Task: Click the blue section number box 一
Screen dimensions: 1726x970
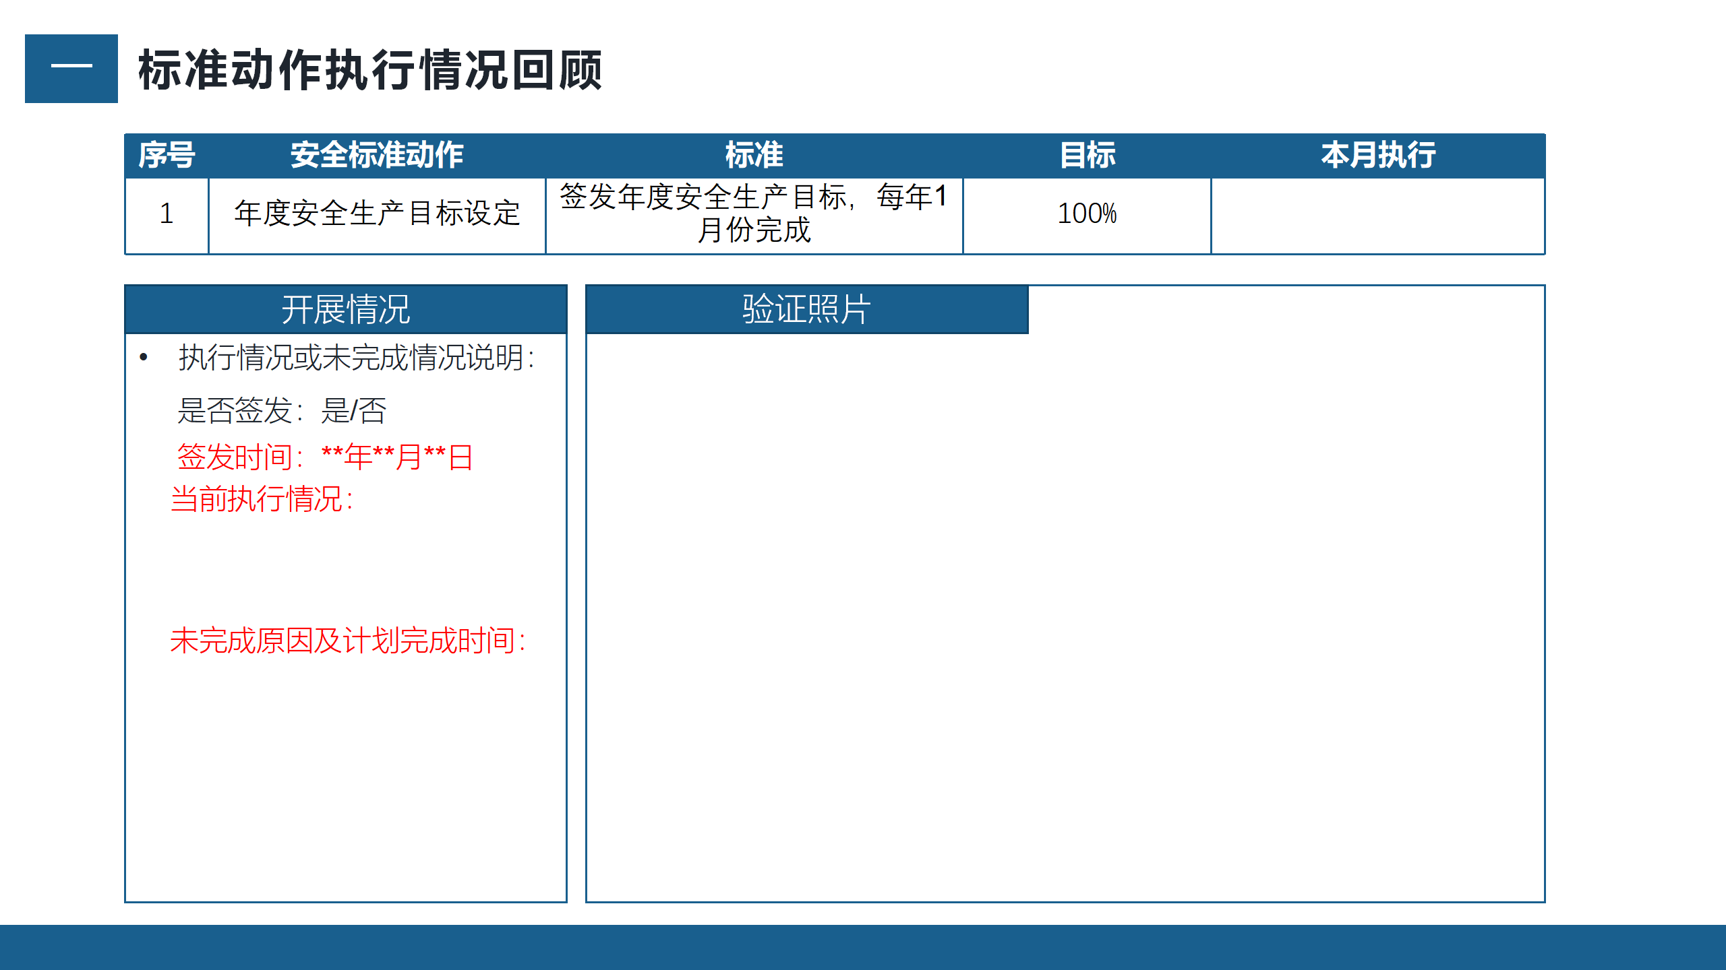Action: [71, 69]
